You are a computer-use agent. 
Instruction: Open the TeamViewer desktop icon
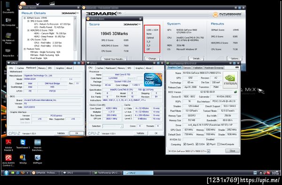(23, 144)
